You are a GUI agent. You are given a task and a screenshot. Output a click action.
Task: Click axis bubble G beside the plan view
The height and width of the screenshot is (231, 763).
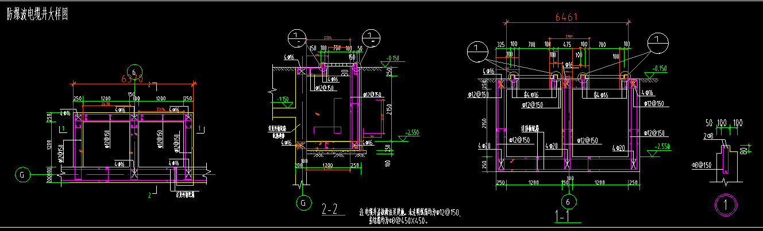[x=23, y=174]
